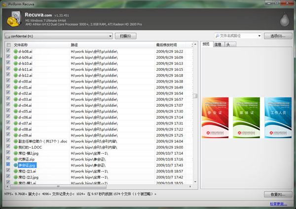Click drive icon in confidential (H:) selector
This screenshot has height=209, width=296.
8,36
